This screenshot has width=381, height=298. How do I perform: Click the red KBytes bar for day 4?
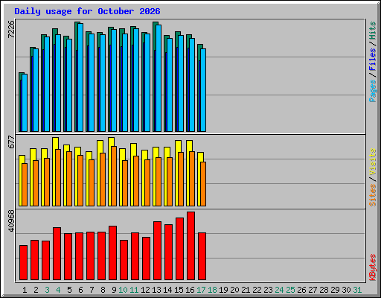[x=57, y=254]
